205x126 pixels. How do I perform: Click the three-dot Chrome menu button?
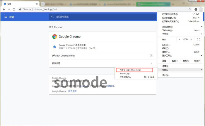point(201,9)
